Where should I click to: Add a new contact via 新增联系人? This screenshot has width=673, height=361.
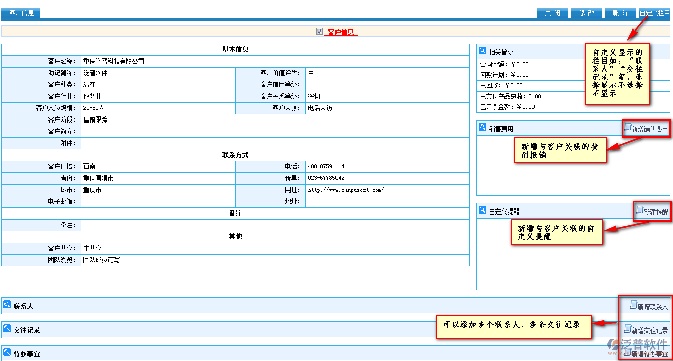pyautogui.click(x=649, y=306)
